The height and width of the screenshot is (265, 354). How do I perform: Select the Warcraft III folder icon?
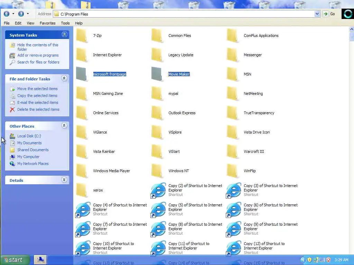[x=233, y=151]
